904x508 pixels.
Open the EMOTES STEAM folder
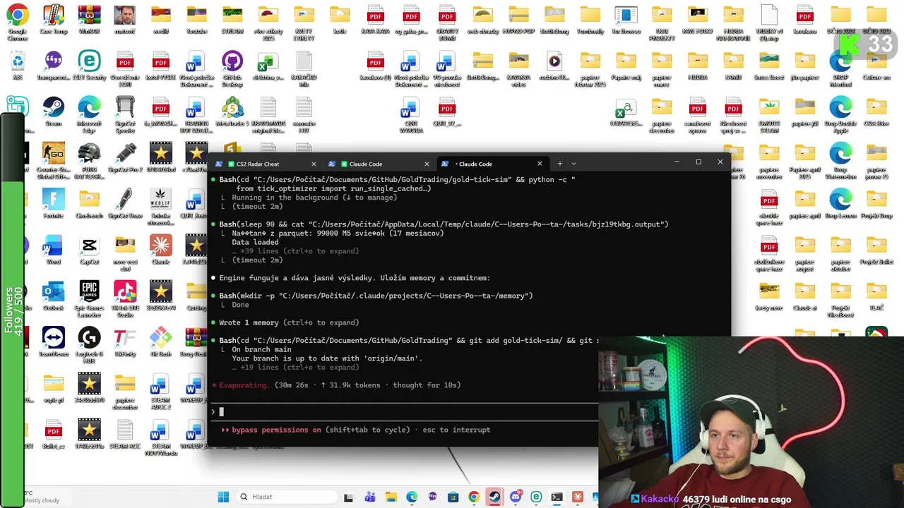tap(769, 114)
